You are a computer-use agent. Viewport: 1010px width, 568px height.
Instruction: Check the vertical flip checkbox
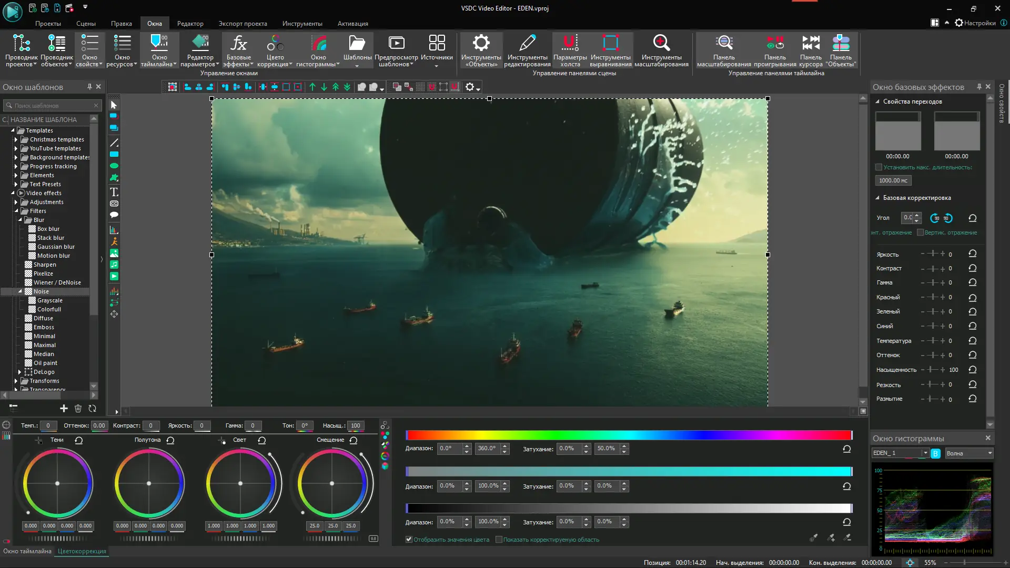point(920,232)
